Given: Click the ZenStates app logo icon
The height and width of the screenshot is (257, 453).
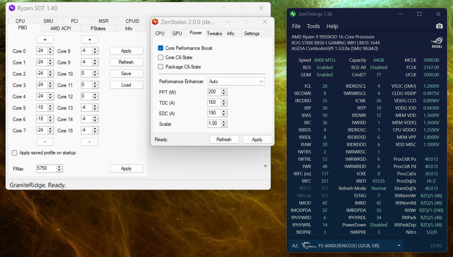Looking at the screenshot, I should pos(155,22).
